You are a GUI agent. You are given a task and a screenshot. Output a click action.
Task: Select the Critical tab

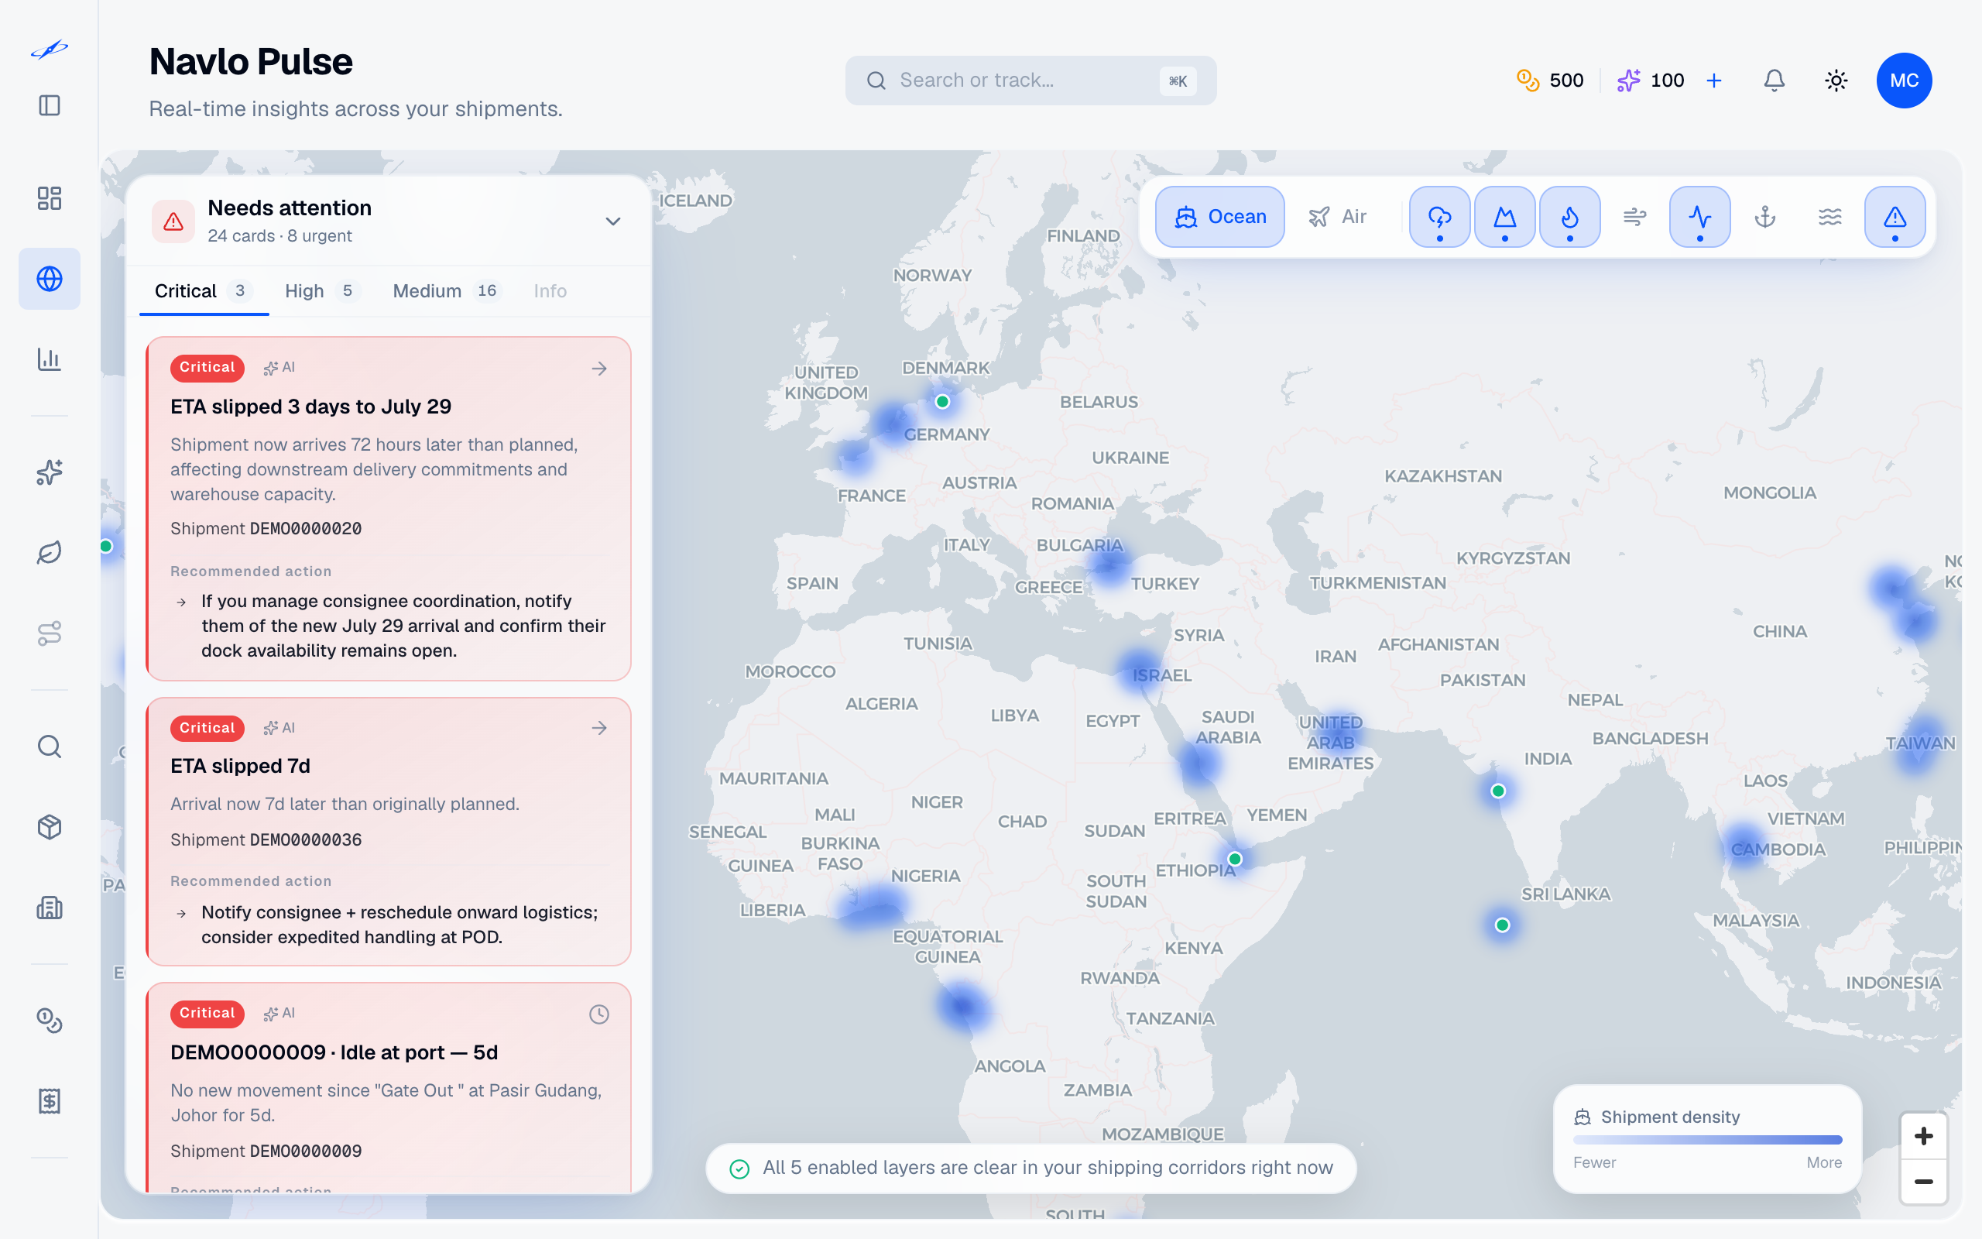[x=204, y=291]
